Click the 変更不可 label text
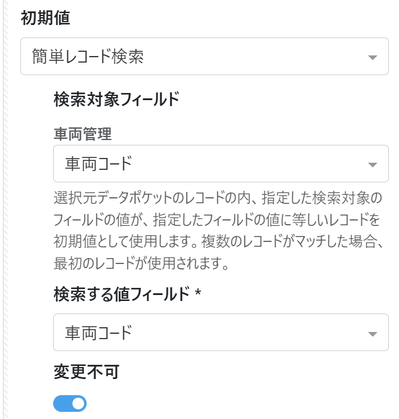Screen dimensions: 399x419 pos(87,372)
